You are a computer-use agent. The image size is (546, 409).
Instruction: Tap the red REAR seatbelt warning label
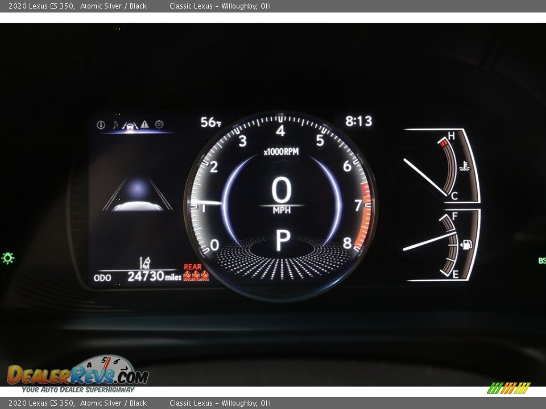(193, 267)
